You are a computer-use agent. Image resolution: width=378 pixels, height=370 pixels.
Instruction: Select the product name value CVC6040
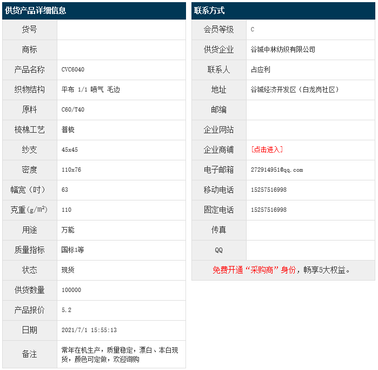pyautogui.click(x=73, y=70)
